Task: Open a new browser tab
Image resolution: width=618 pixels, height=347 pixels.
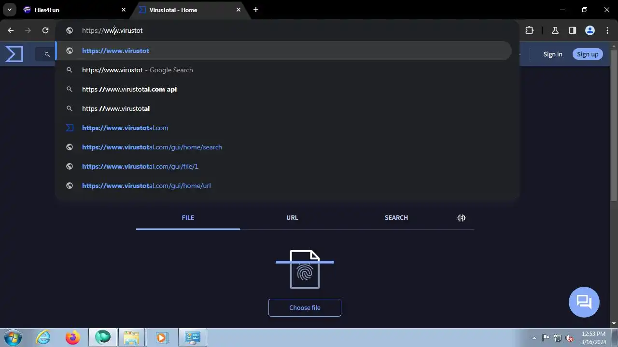Action: pos(256,10)
